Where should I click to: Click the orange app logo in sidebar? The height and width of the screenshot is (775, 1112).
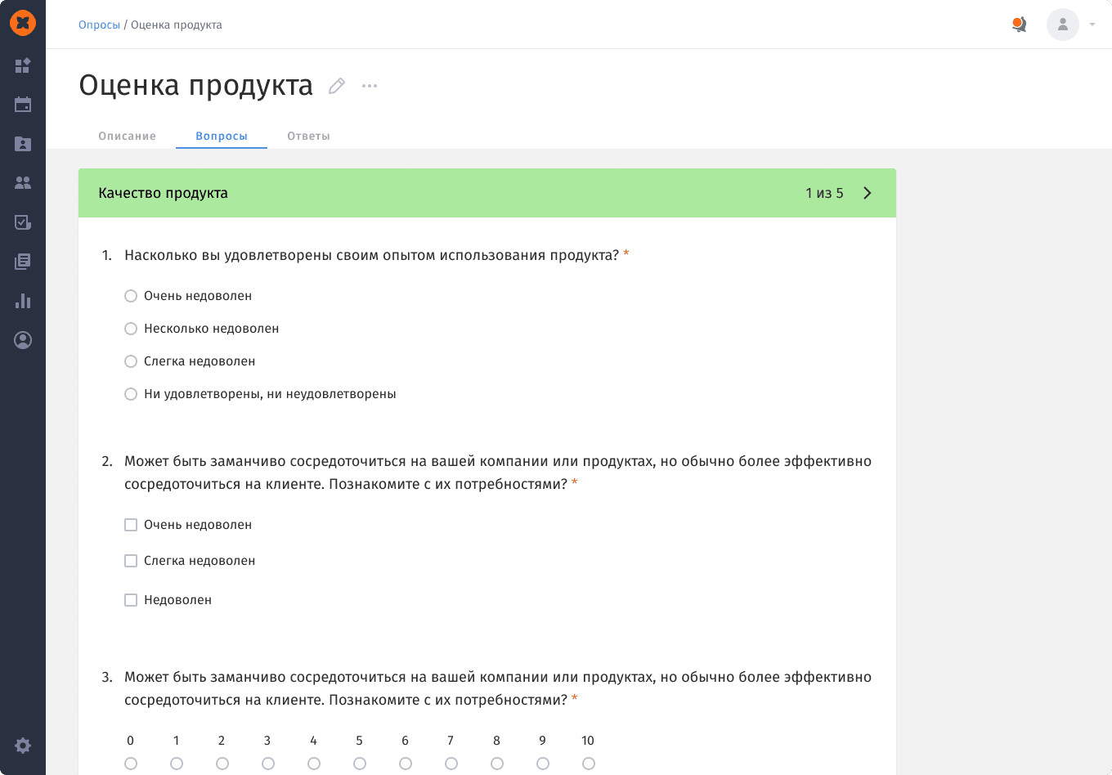point(23,24)
